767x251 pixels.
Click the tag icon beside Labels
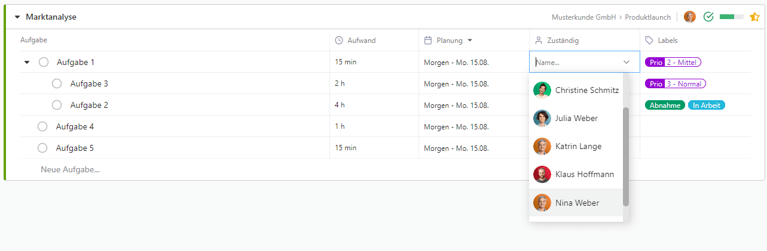(649, 41)
